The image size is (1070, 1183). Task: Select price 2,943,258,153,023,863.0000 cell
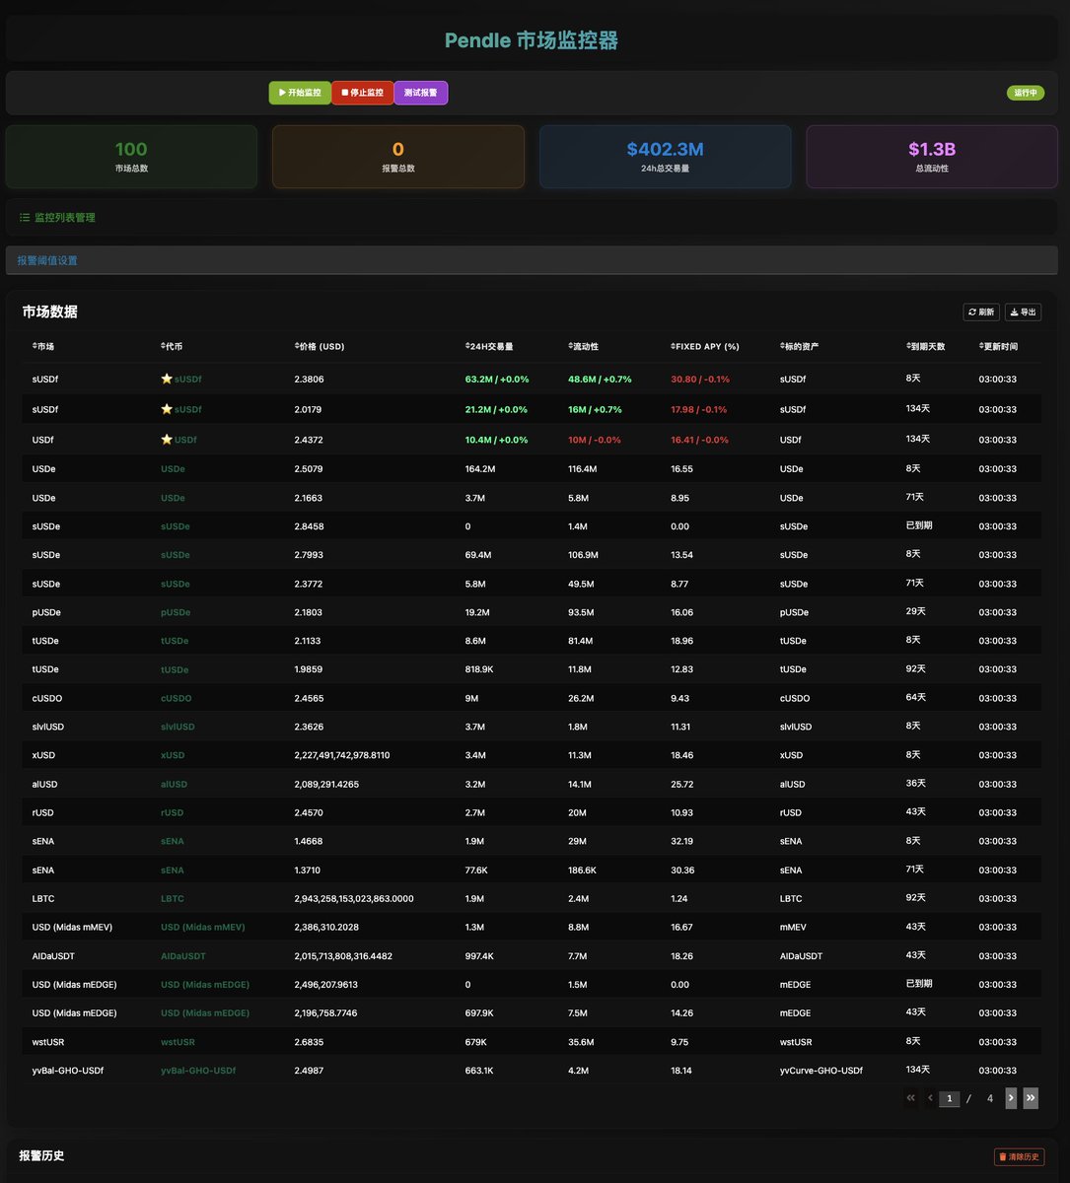[354, 899]
